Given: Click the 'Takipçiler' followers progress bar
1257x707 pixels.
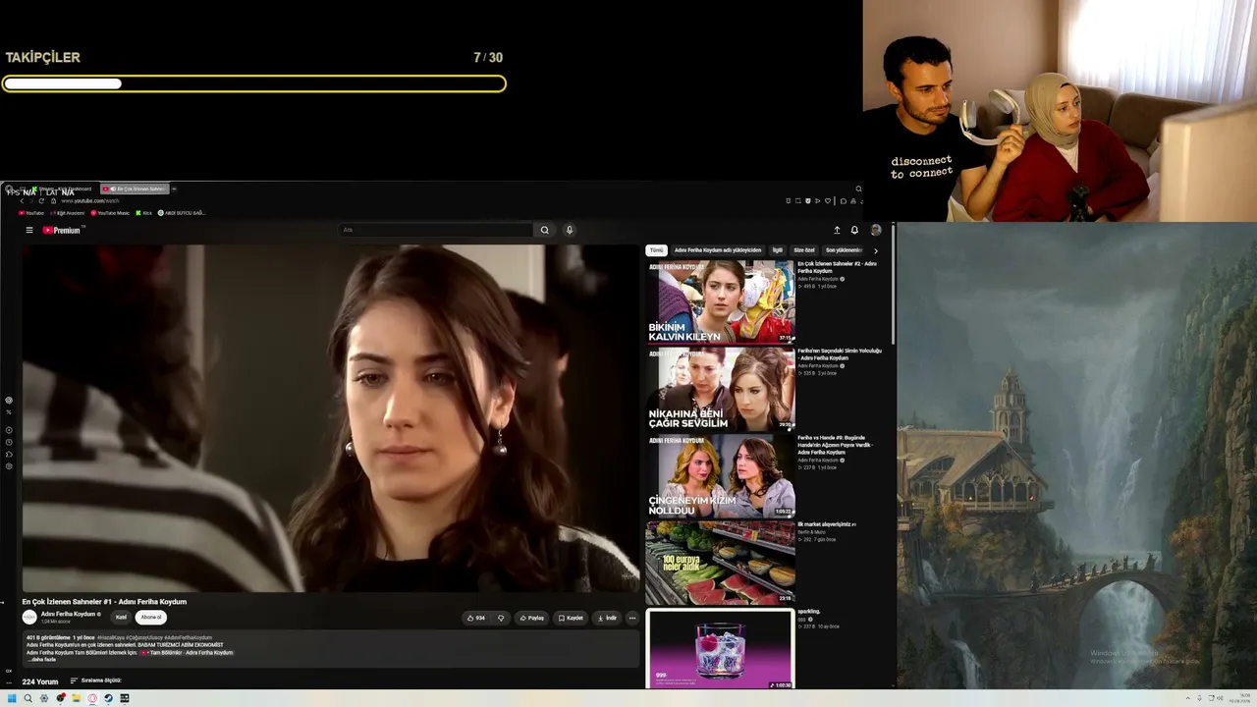Looking at the screenshot, I should click(253, 84).
